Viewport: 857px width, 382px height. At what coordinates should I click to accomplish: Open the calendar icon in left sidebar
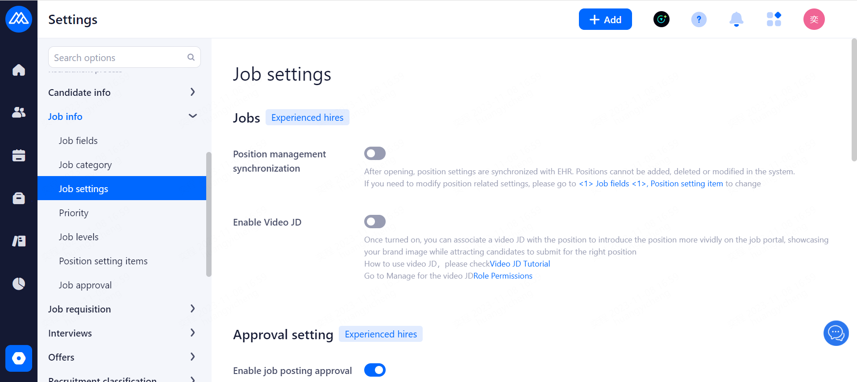tap(19, 155)
